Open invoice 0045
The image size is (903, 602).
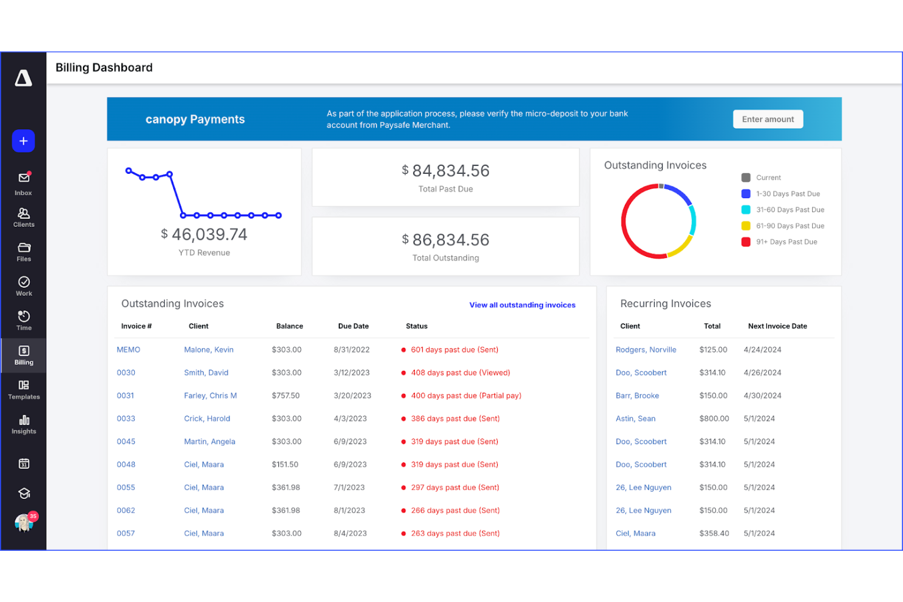[x=126, y=442]
